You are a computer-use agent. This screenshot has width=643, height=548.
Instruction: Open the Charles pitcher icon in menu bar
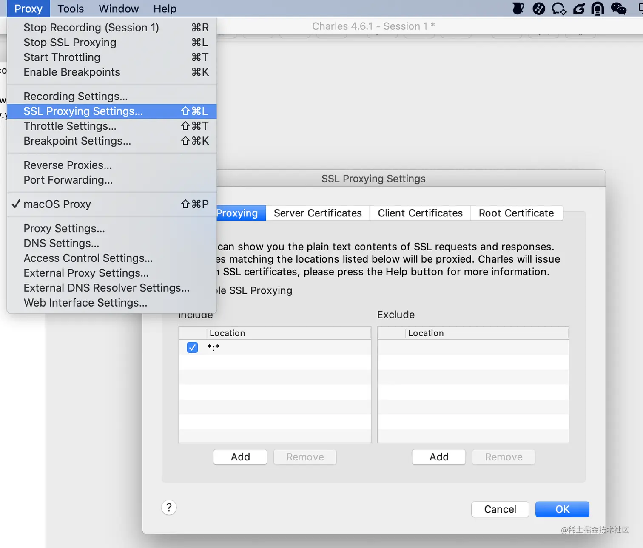coord(518,9)
